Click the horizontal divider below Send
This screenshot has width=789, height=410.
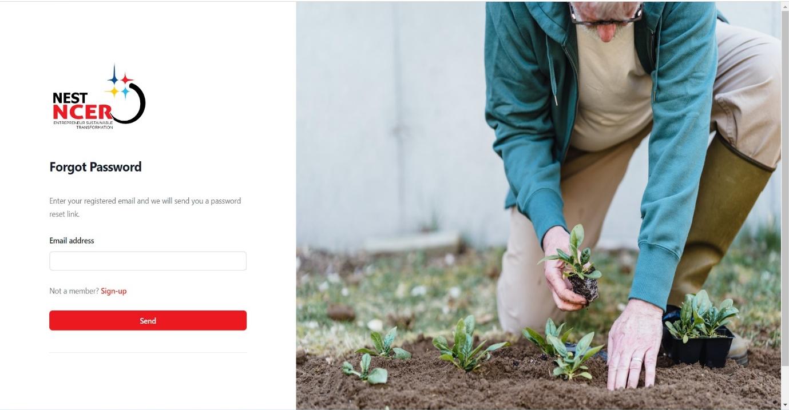pos(148,352)
